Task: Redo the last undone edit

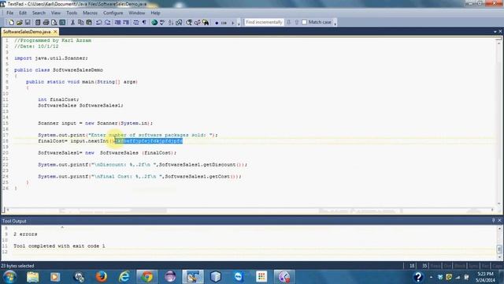Action: point(107,22)
